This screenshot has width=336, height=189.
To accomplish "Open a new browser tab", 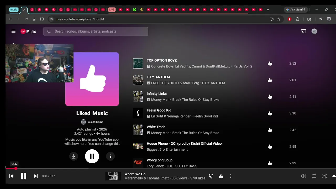I will point(268,10).
